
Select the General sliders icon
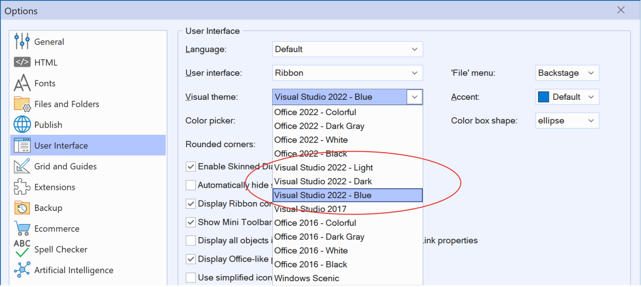[x=22, y=42]
